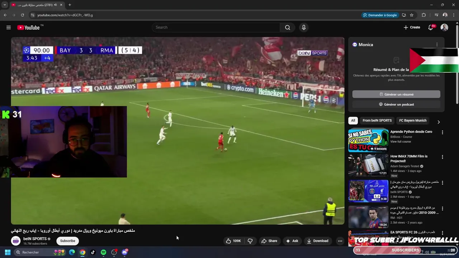Screen dimensions: 459x258
Task: Open YouTube notifications bell
Action: click(x=431, y=28)
